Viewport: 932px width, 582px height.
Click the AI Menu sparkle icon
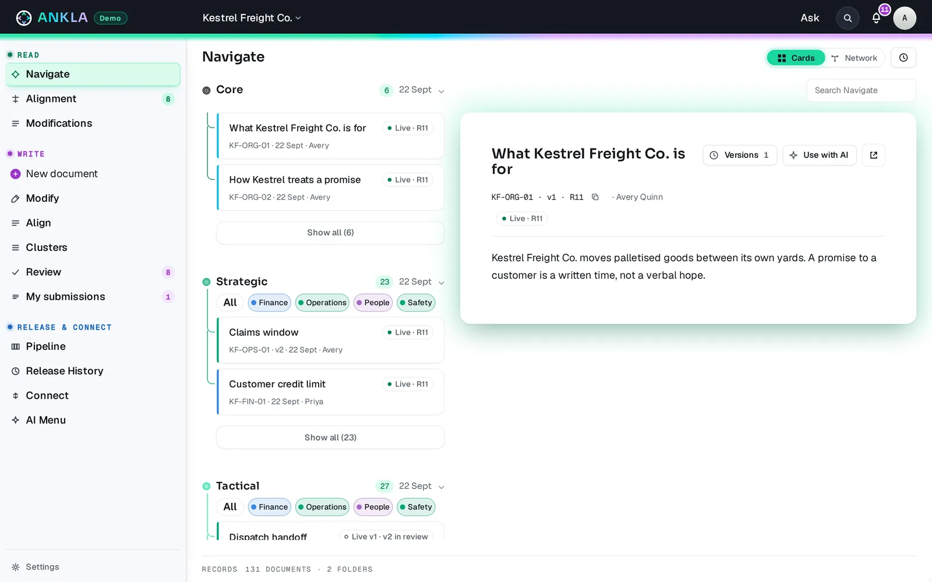pos(16,420)
